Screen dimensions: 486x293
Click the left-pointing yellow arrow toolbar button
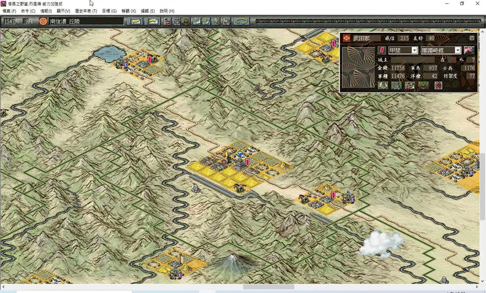click(x=135, y=21)
